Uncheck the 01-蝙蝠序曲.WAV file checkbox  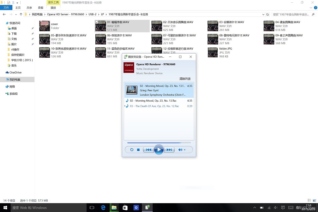pyautogui.click(x=97, y=22)
